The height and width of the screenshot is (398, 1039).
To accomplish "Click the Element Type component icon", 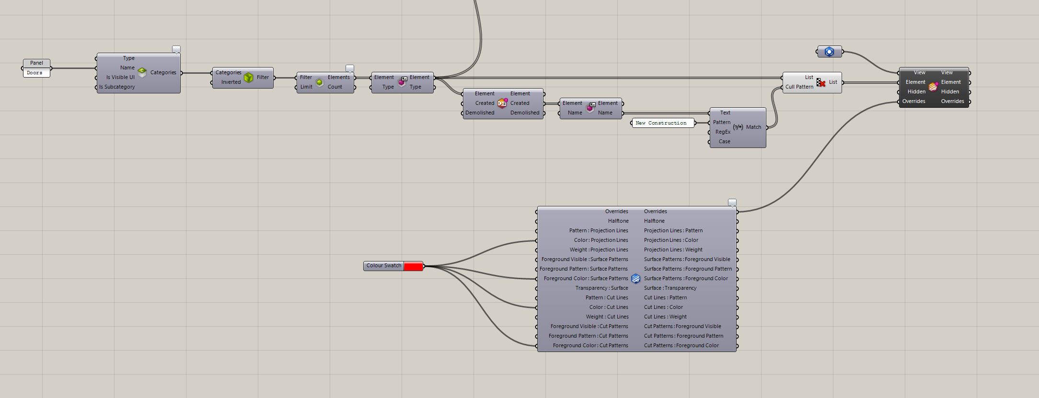I will point(403,82).
